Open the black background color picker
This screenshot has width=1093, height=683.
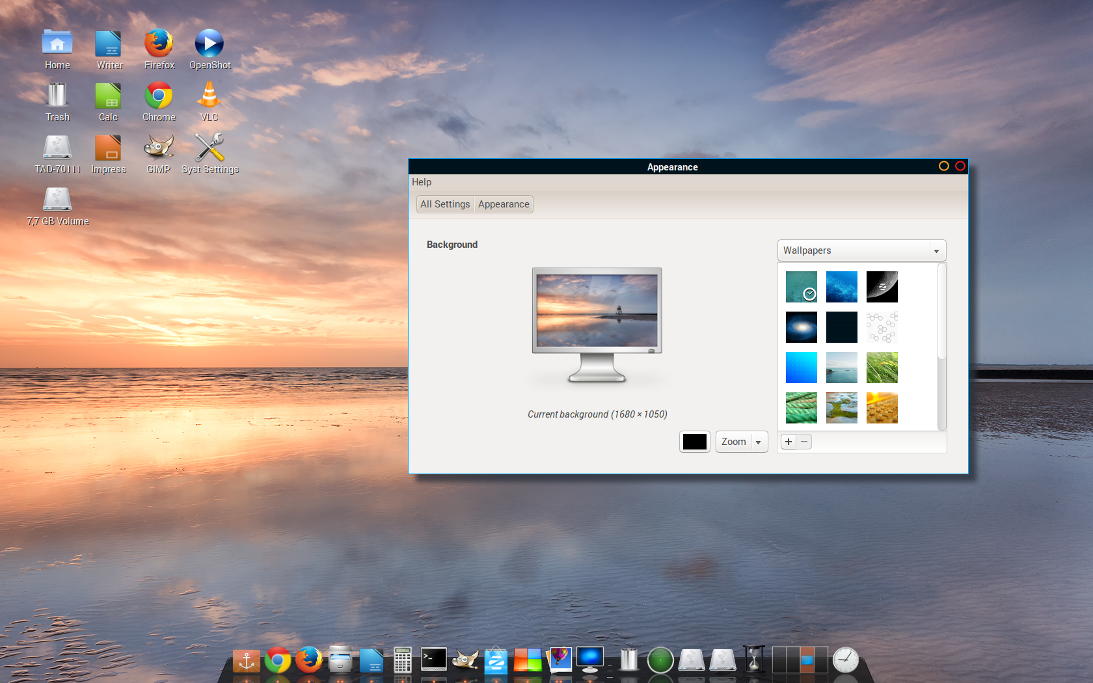694,442
